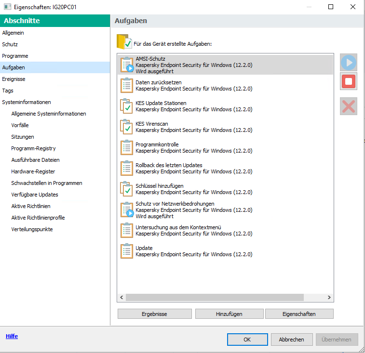Click the Ergebnisse button
This screenshot has height=353, width=365.
pos(155,314)
